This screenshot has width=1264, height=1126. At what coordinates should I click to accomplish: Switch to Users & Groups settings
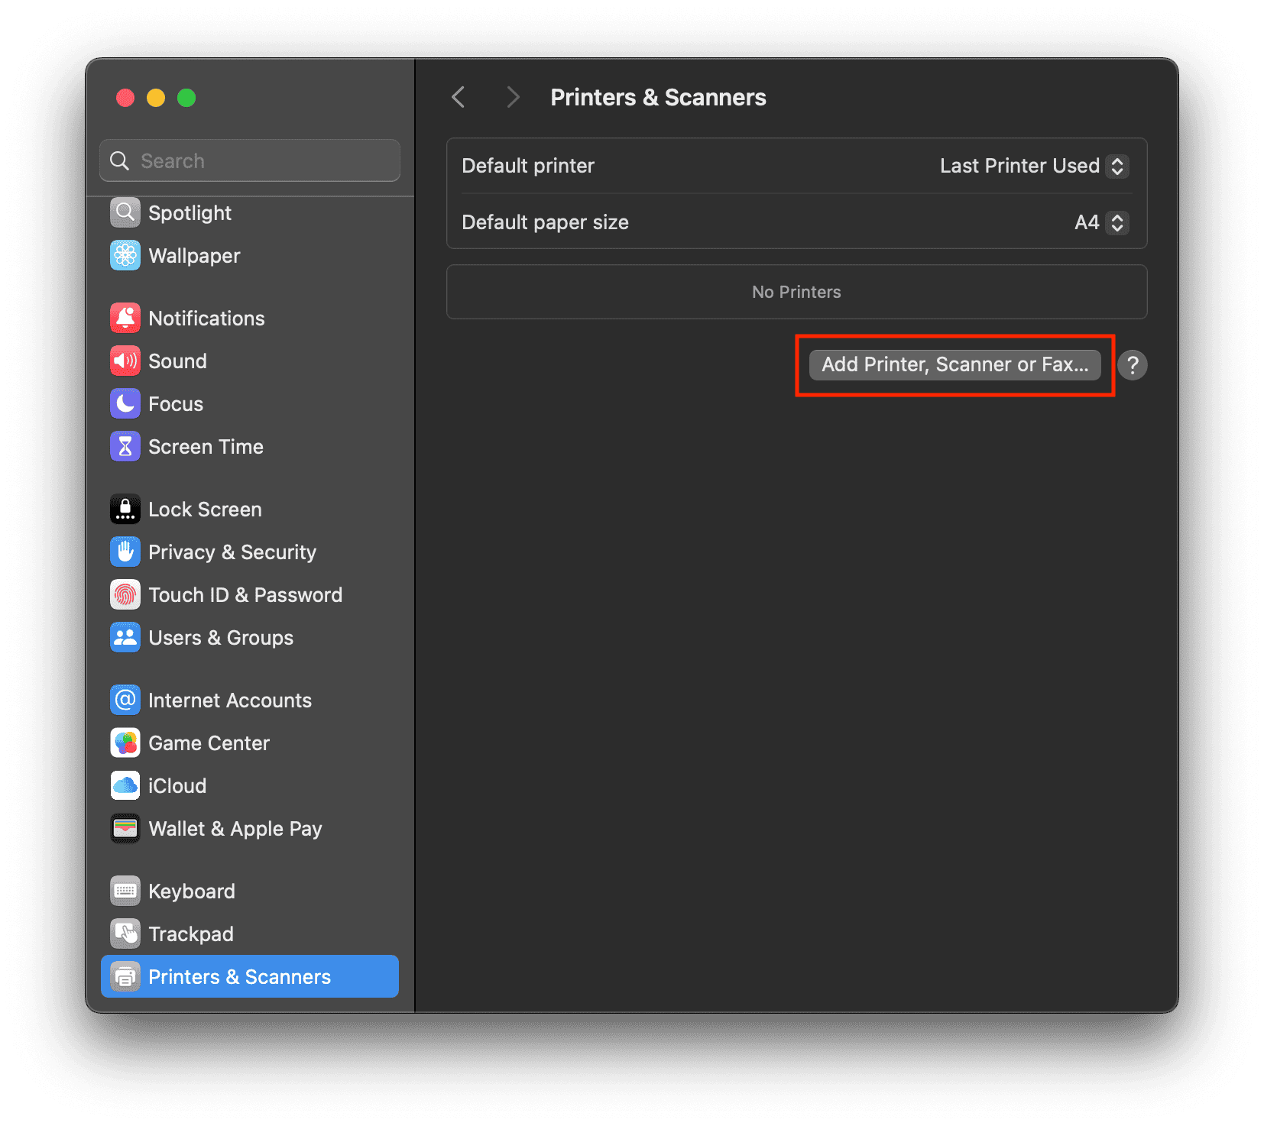pyautogui.click(x=220, y=638)
